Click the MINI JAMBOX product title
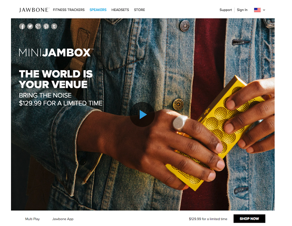Image resolution: width=292 pixels, height=226 pixels. tap(56, 52)
